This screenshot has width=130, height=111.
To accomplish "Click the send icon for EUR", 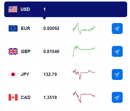I will click(x=117, y=29).
